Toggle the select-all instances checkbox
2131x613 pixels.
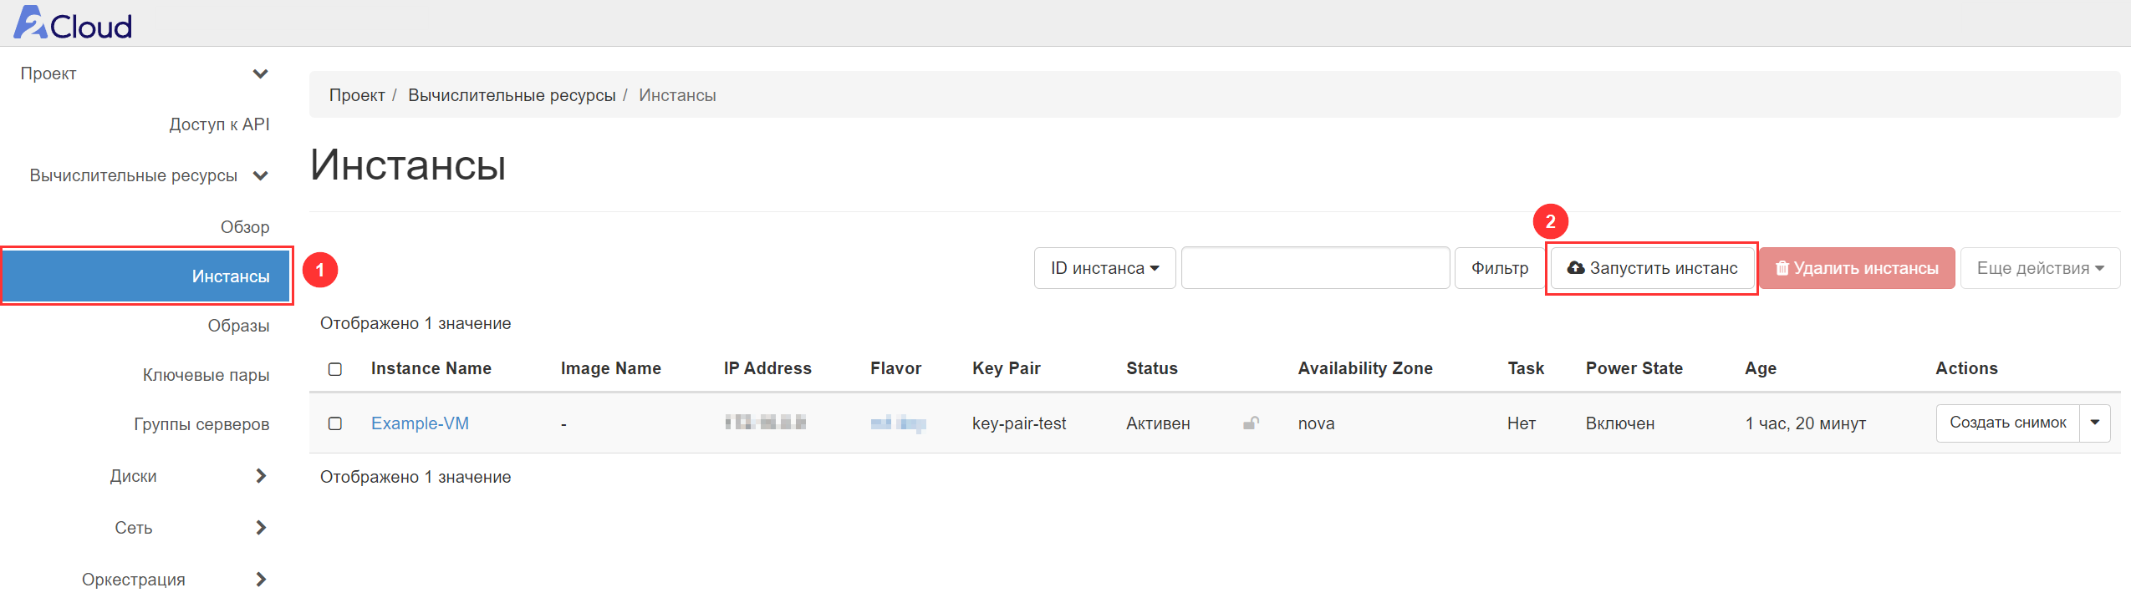point(335,369)
